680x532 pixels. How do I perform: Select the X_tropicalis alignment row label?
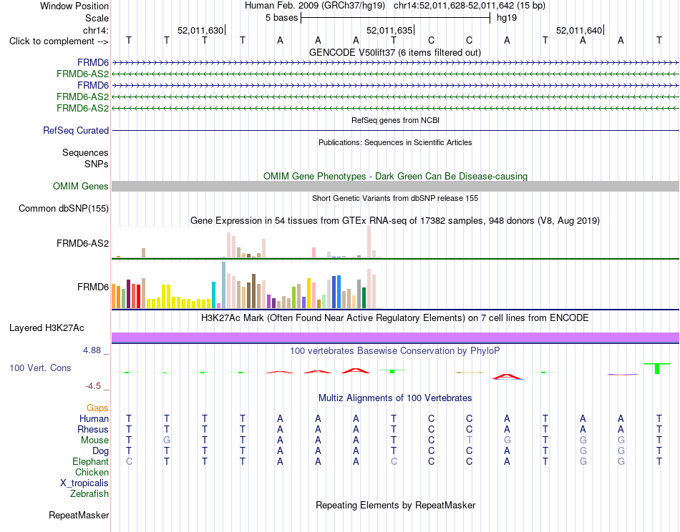click(x=84, y=483)
